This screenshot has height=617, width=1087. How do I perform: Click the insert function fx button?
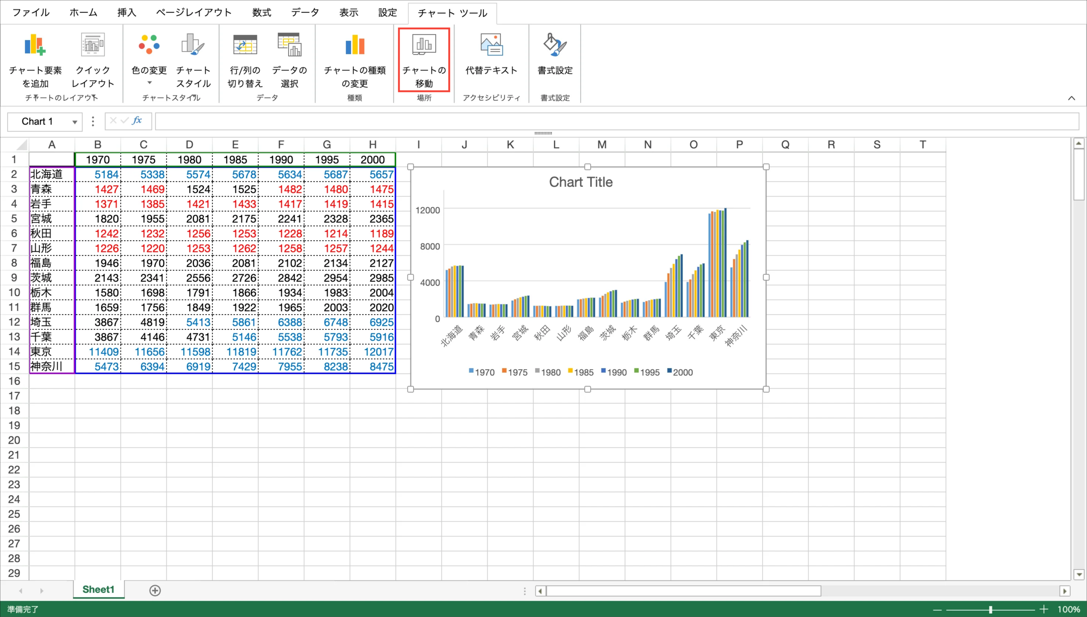(136, 121)
